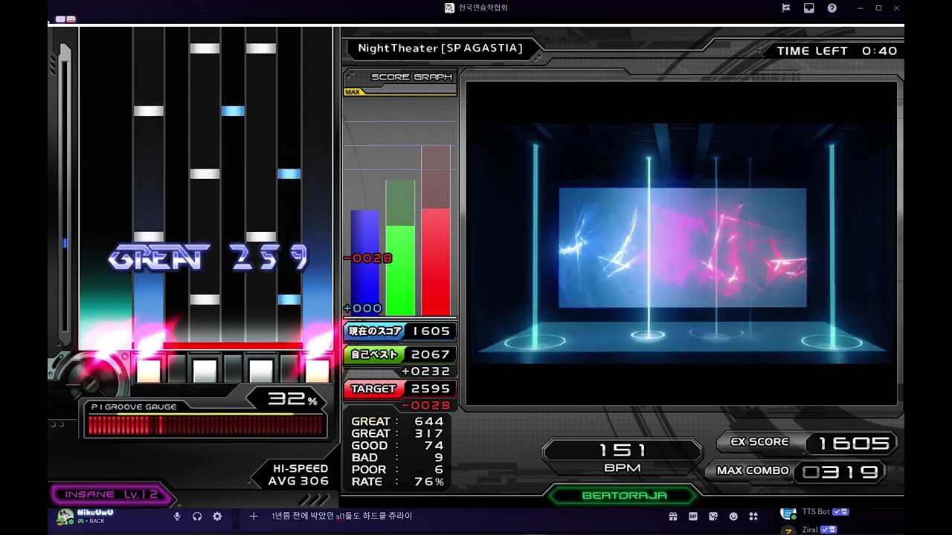
Task: Click the 151 BPM display
Action: click(623, 456)
